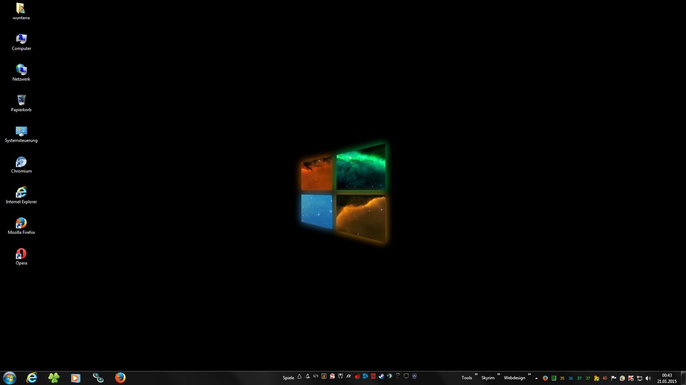
Task: Open the wunterra folder icon
Action: (21, 11)
